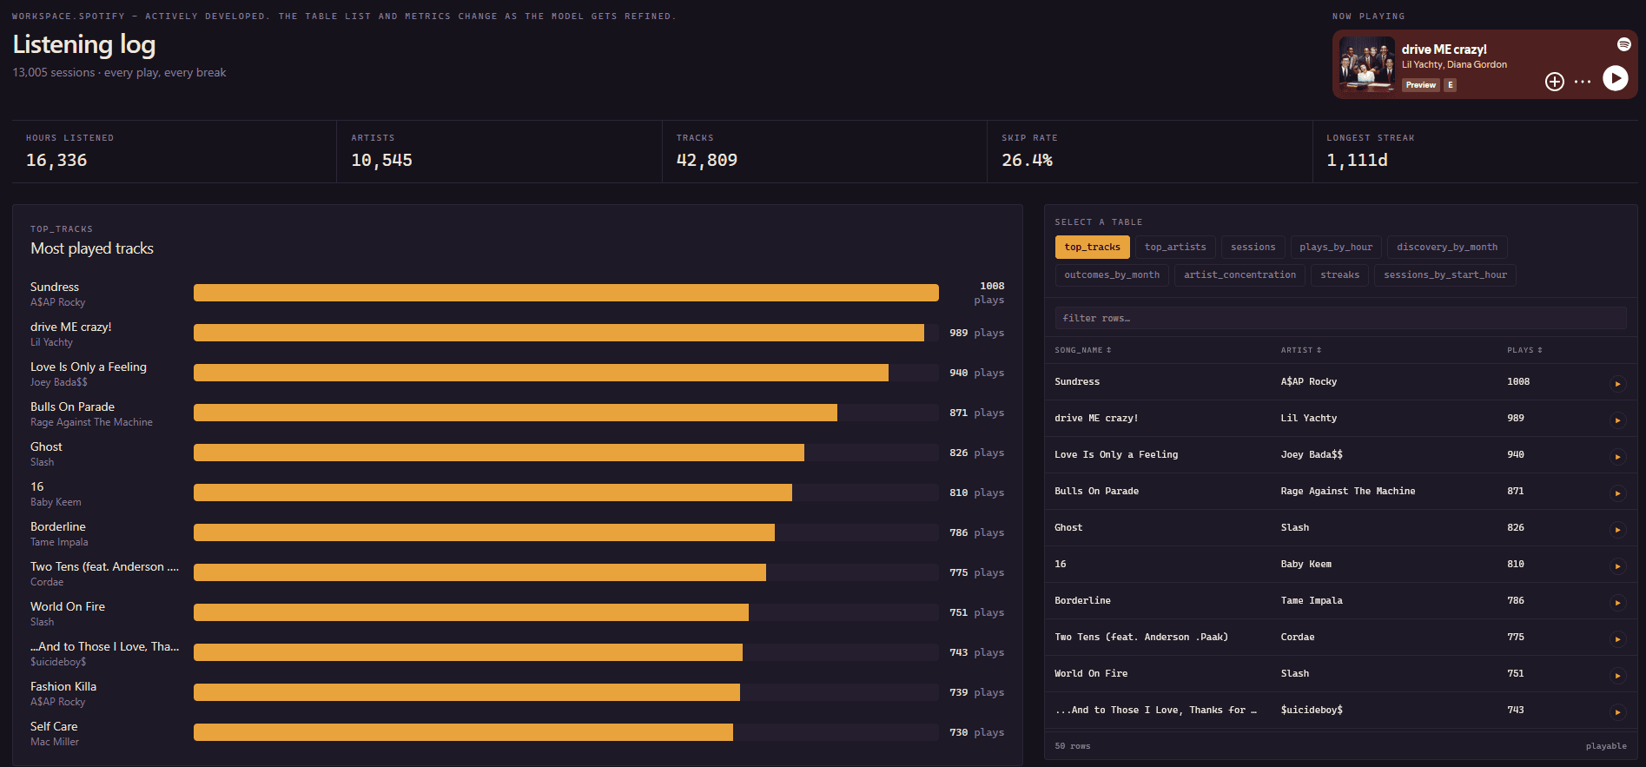Switch to the streaks table
This screenshot has height=767, width=1646.
pos(1339,275)
